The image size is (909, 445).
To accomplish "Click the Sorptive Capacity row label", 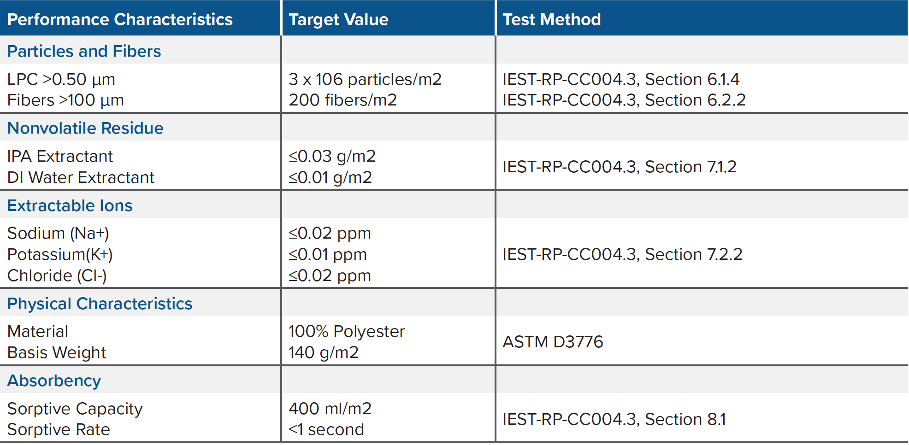I will 75,409.
